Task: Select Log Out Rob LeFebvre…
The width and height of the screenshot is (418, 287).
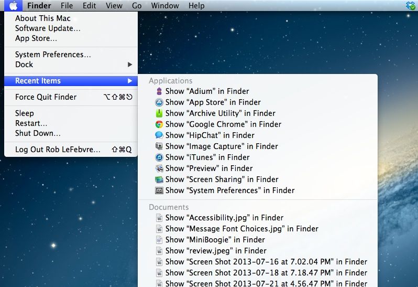Action: pyautogui.click(x=58, y=150)
